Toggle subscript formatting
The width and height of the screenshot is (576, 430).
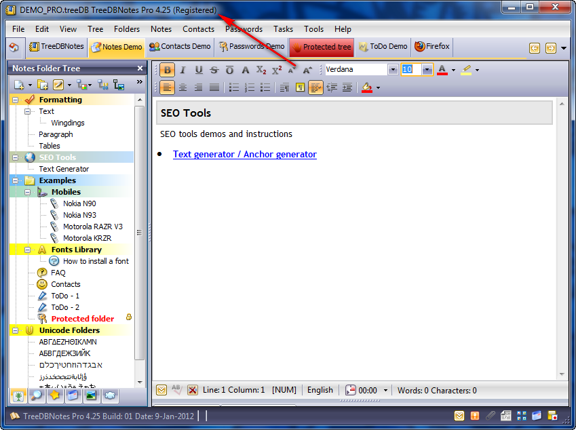261,70
